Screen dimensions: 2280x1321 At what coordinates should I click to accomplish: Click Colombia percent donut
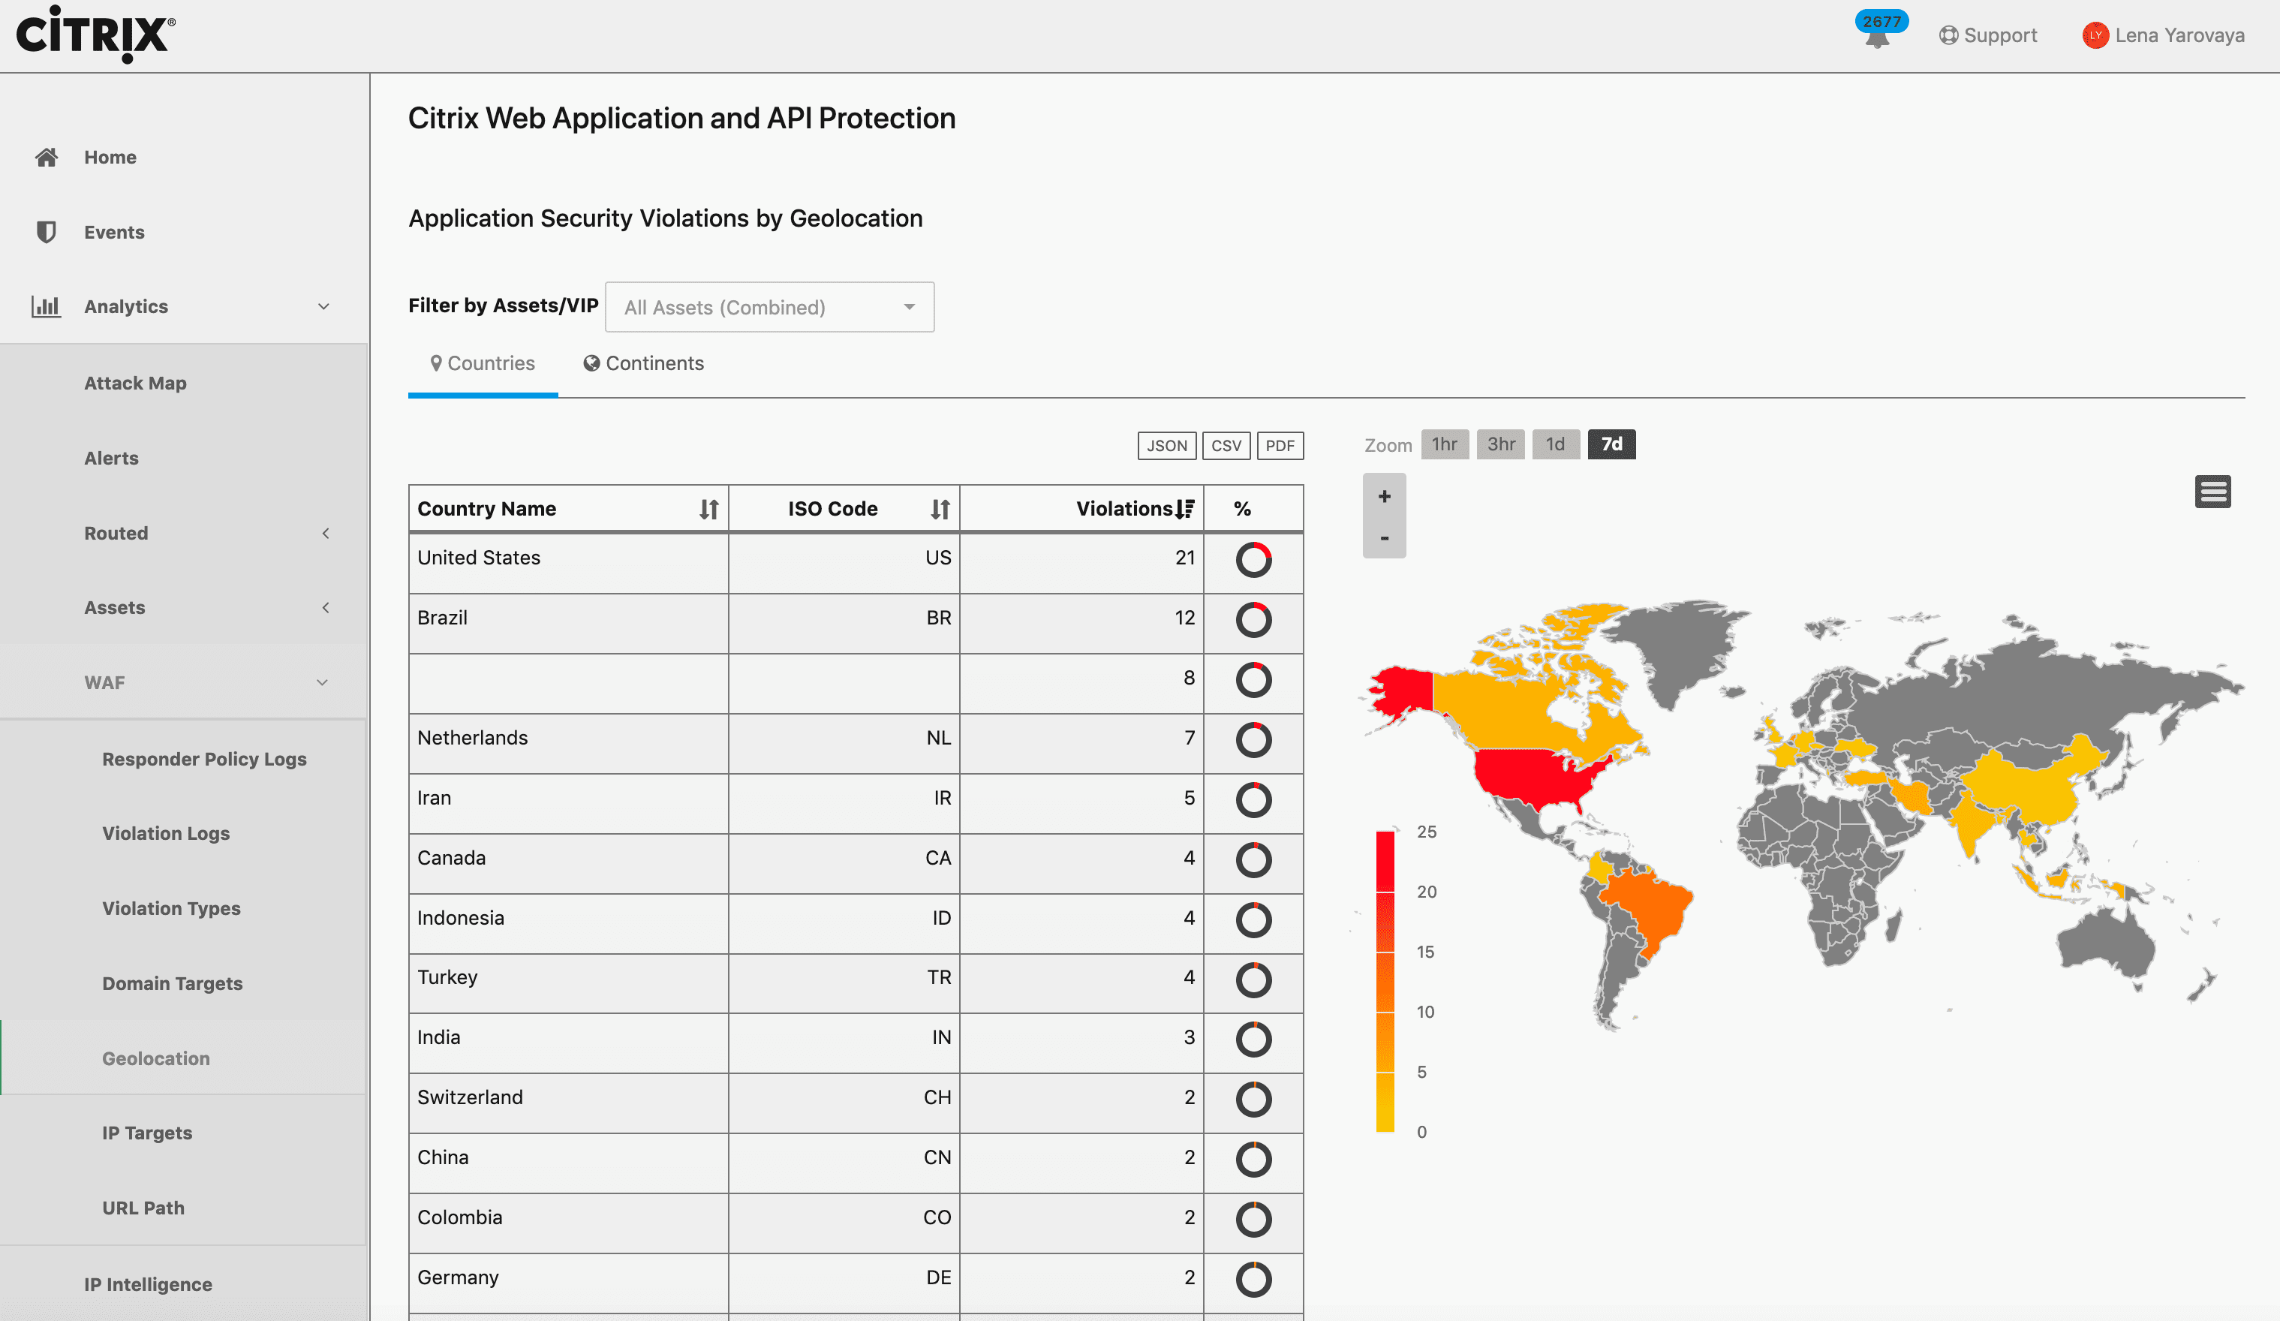coord(1254,1220)
